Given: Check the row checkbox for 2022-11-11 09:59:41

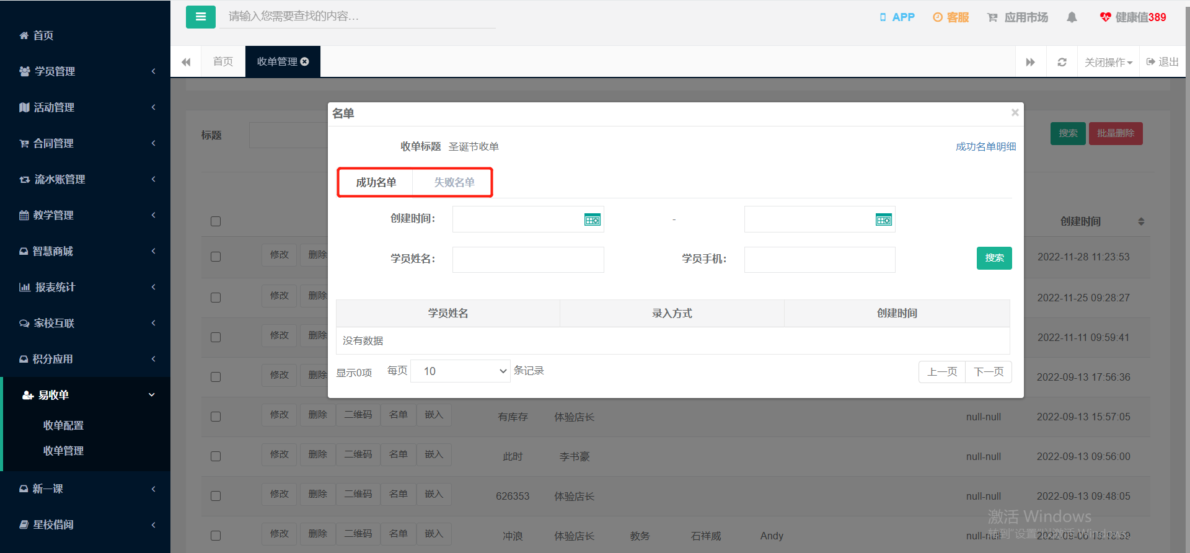Looking at the screenshot, I should pos(216,337).
